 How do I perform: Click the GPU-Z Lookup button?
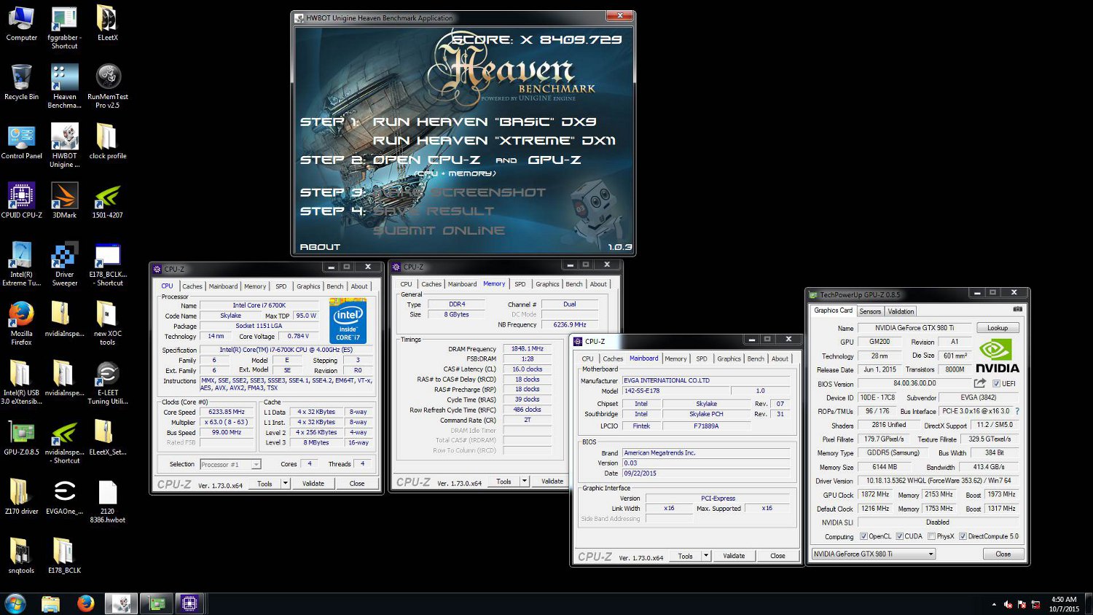click(x=998, y=328)
